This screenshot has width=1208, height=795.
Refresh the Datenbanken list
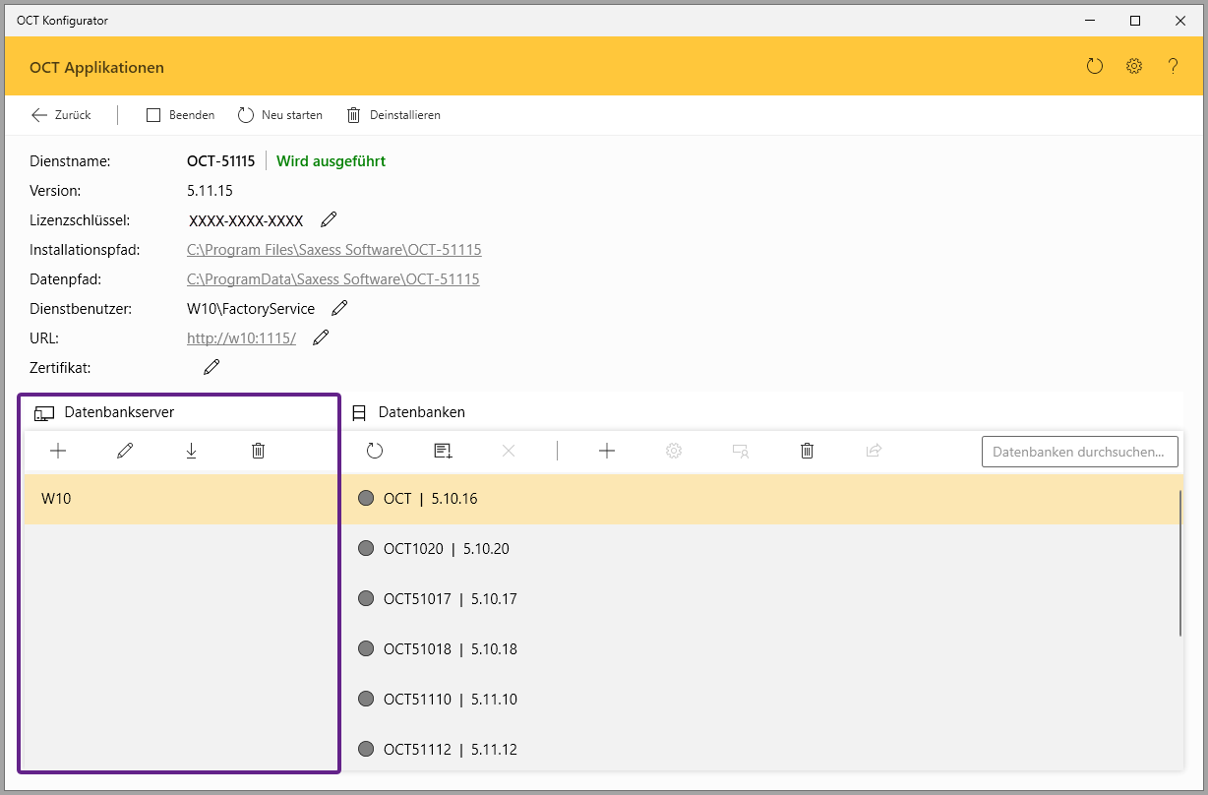(375, 451)
